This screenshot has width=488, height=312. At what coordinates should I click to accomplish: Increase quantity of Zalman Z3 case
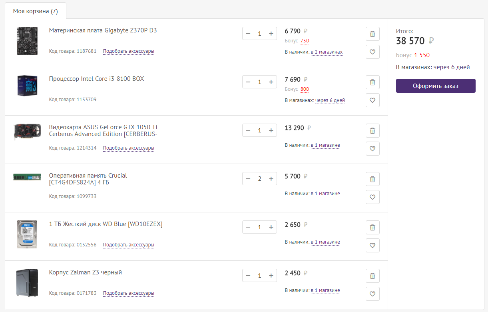click(x=271, y=276)
